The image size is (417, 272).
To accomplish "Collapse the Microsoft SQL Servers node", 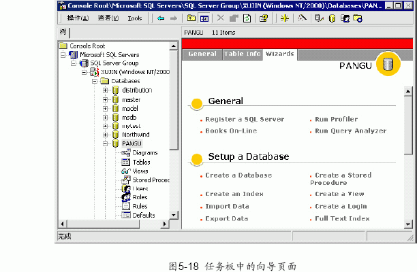I will [x=63, y=55].
